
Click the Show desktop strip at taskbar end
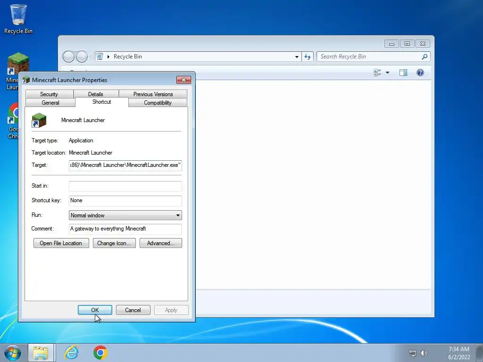pyautogui.click(x=480, y=353)
